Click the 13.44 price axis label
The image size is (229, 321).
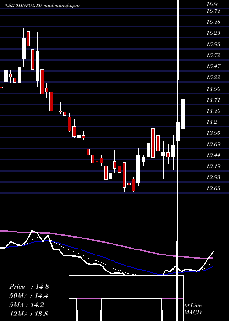[213, 155]
